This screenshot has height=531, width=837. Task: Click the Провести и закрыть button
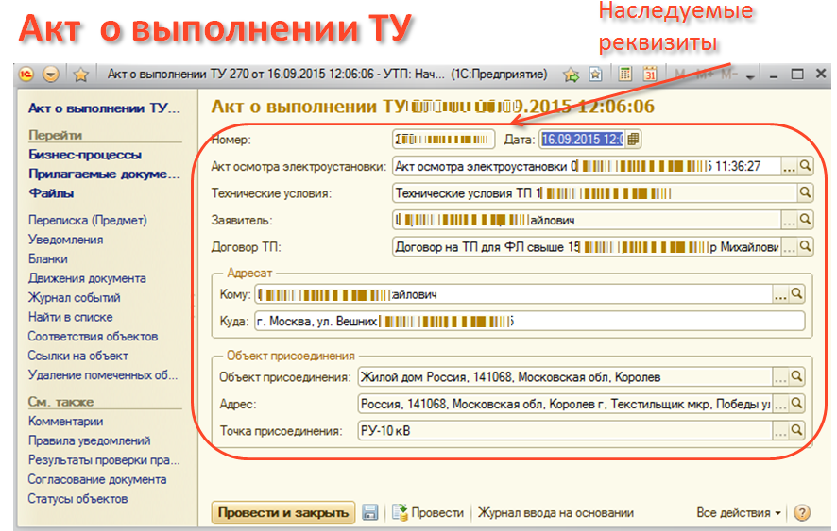[282, 513]
